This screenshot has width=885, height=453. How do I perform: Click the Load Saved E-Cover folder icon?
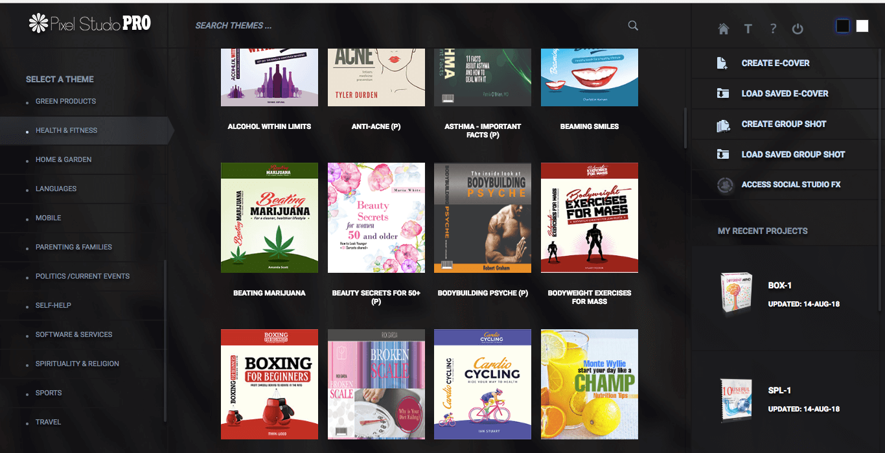click(723, 93)
